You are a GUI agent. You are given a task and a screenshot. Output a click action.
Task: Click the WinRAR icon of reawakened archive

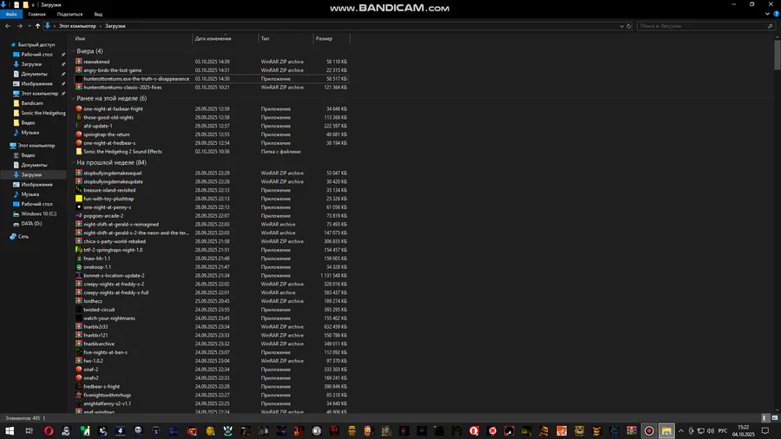point(79,62)
